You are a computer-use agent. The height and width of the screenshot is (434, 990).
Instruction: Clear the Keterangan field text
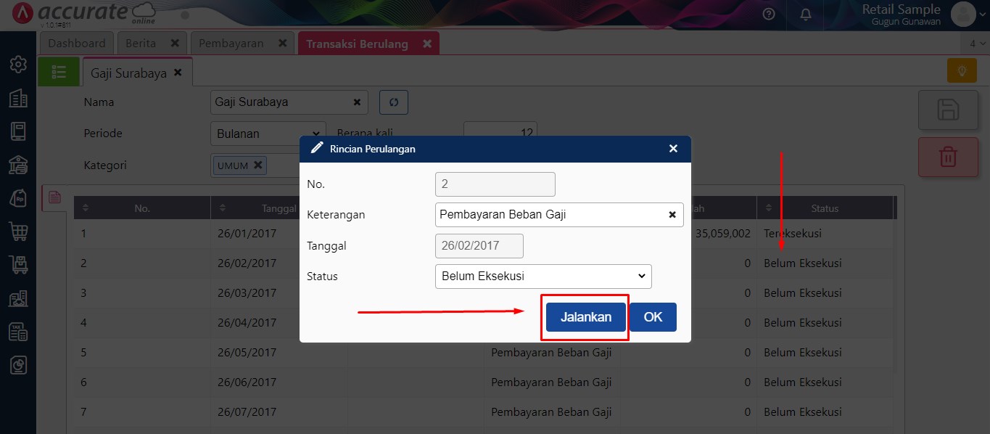[x=672, y=215]
